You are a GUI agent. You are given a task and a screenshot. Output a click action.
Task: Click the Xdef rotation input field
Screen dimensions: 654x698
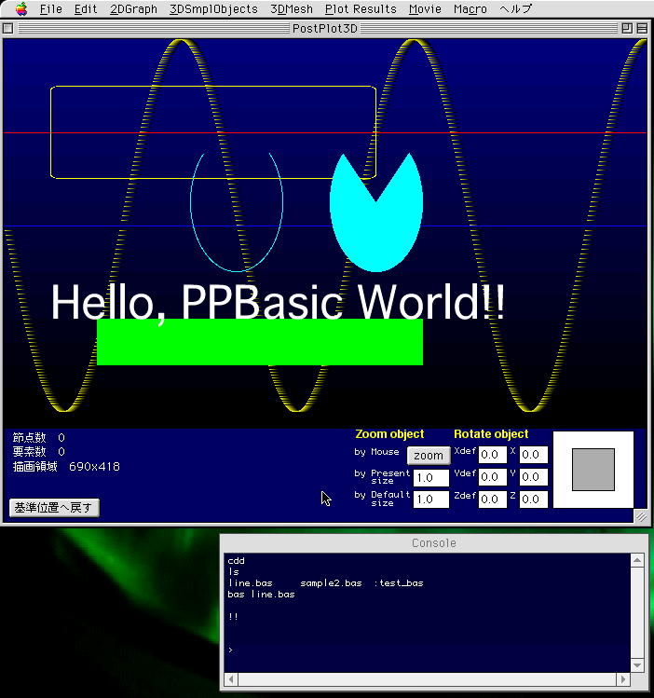click(493, 455)
